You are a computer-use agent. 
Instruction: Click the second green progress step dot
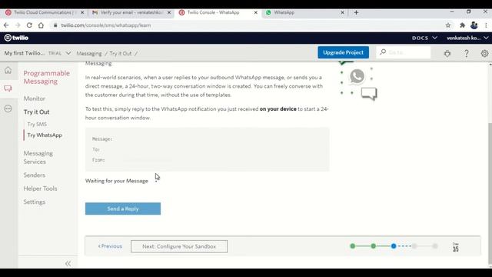click(x=373, y=246)
